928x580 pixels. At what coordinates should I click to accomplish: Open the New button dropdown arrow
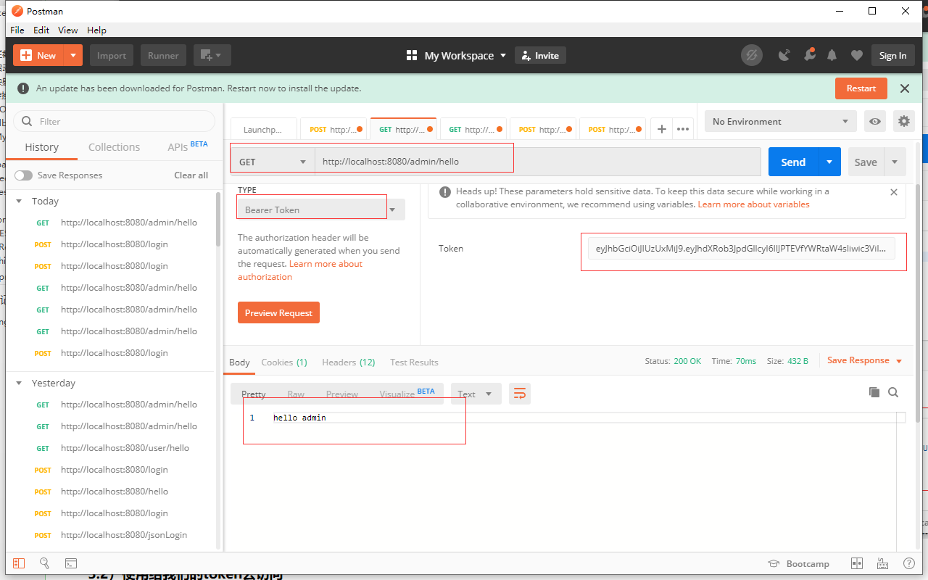(x=73, y=55)
